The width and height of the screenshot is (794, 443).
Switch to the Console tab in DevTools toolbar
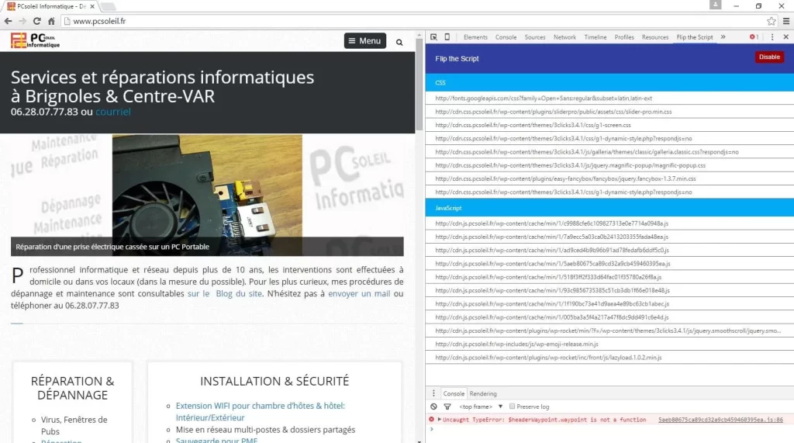[506, 37]
